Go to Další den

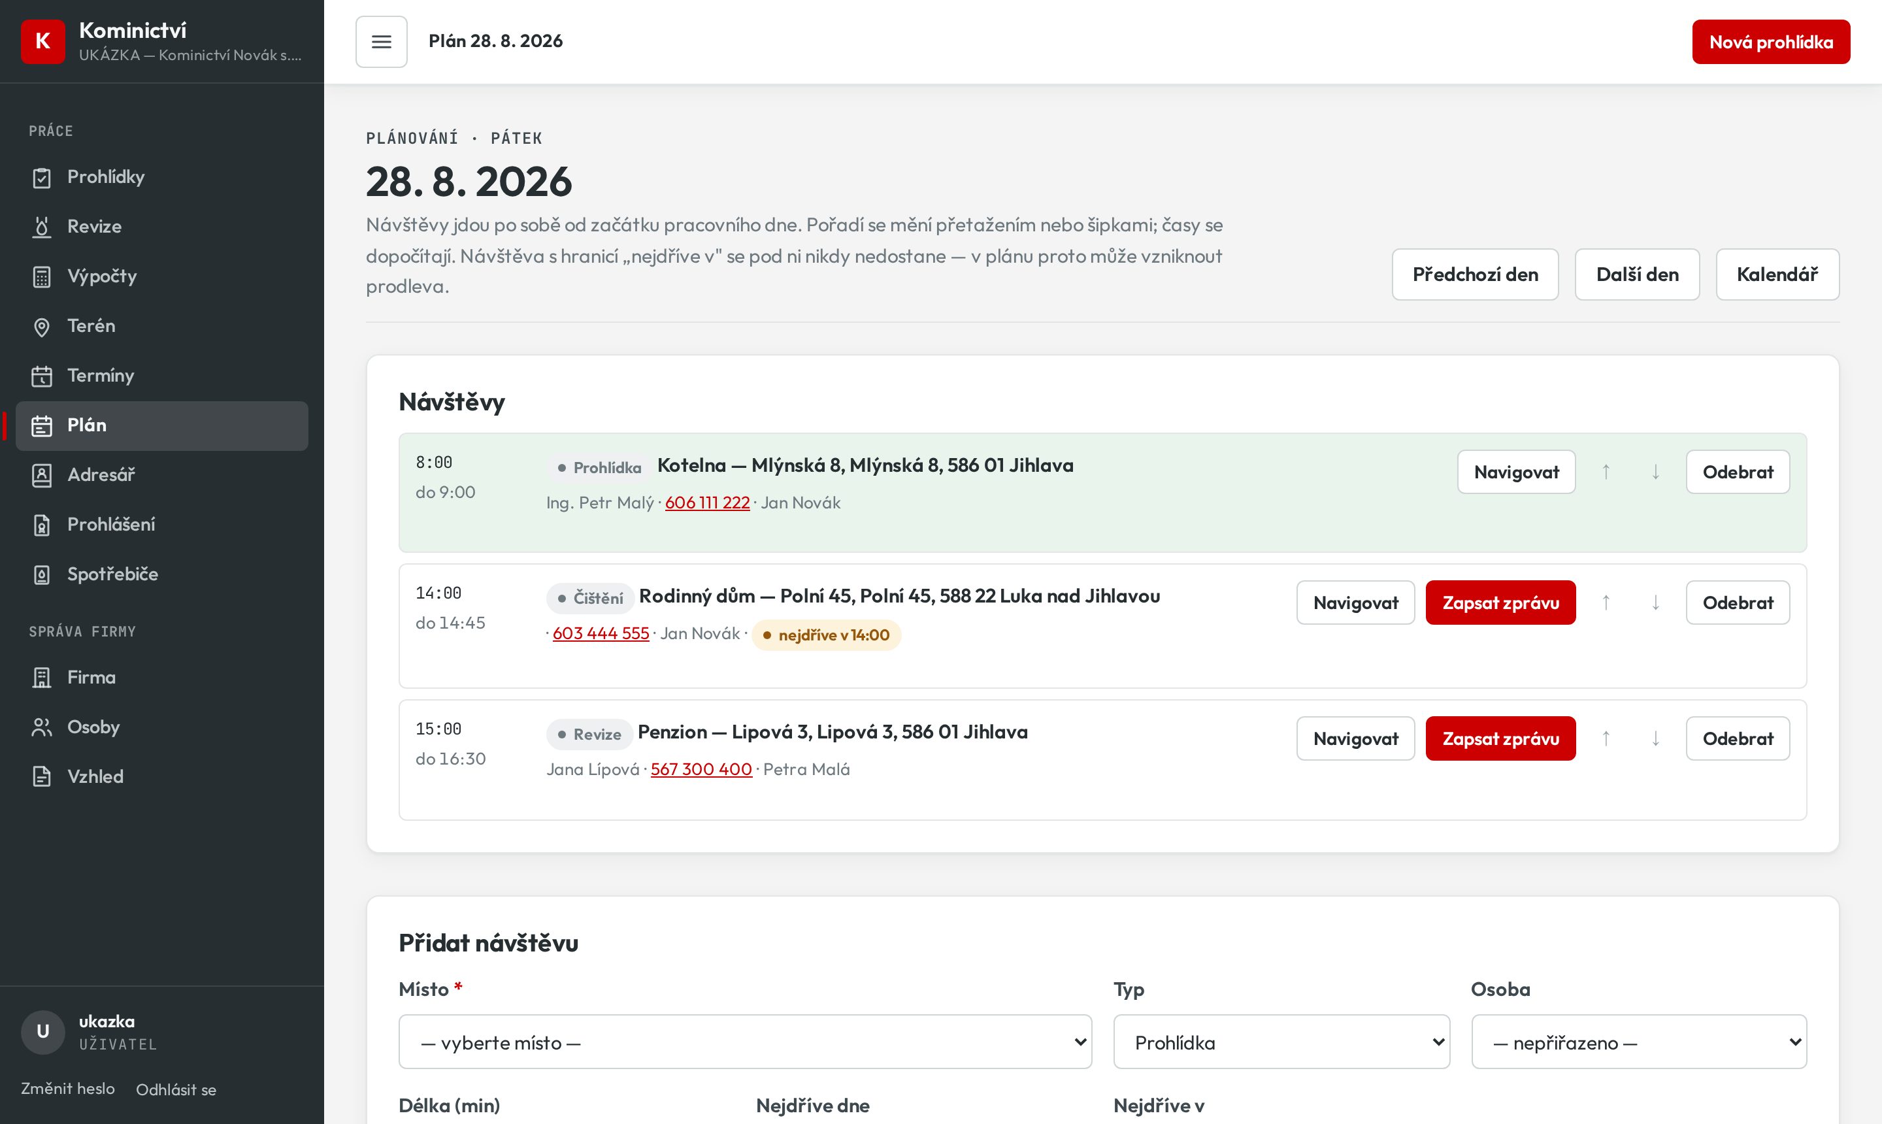[x=1636, y=274]
